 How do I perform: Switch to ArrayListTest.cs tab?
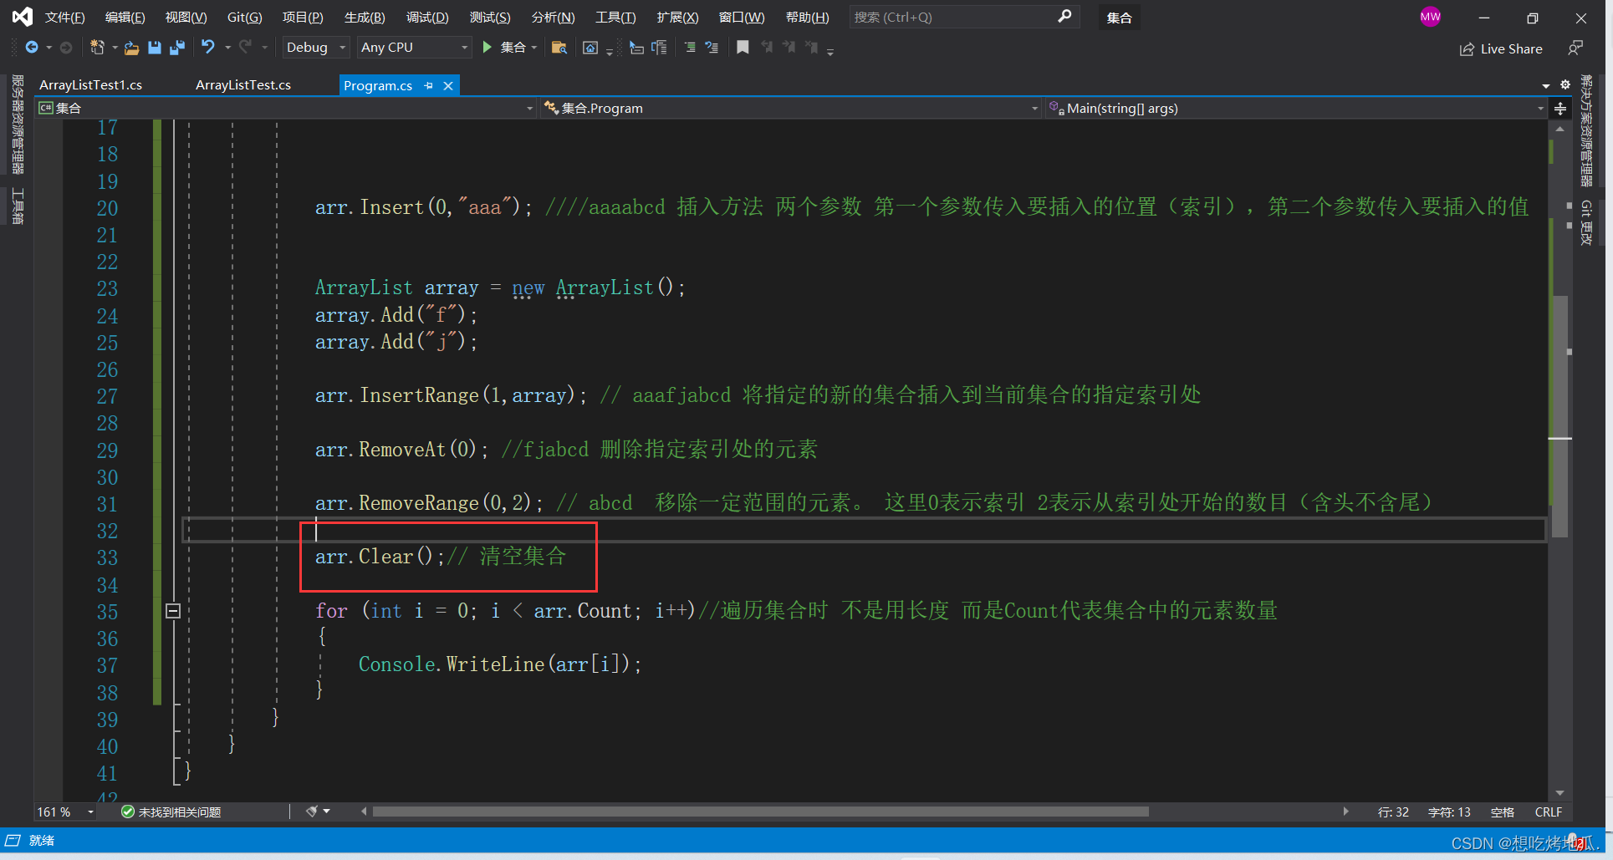(243, 85)
